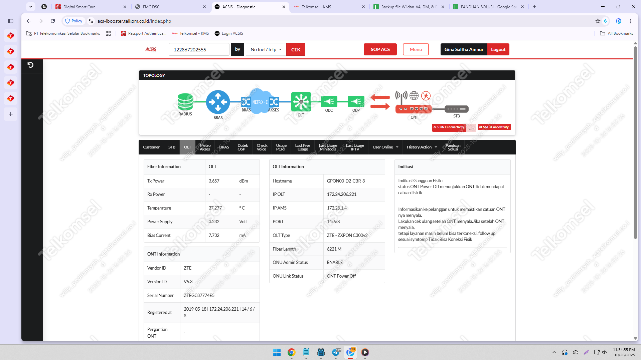Open the No Inet/Telp dropdown
The height and width of the screenshot is (360, 641).
pyautogui.click(x=266, y=49)
